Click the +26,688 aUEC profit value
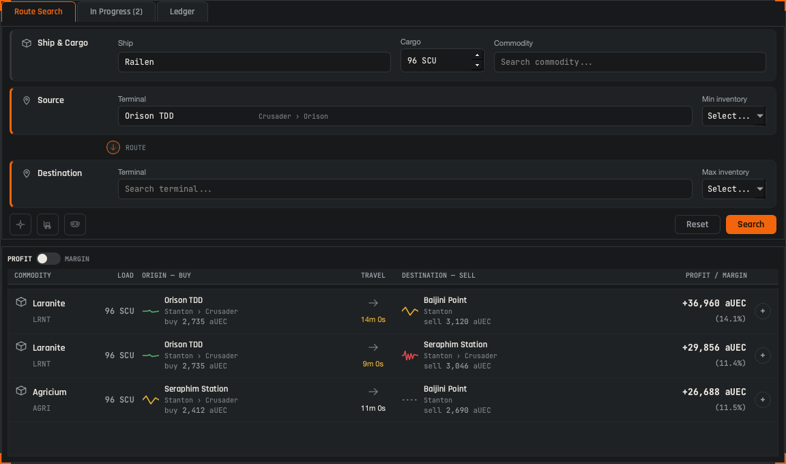Viewport: 786px width, 464px height. (714, 392)
